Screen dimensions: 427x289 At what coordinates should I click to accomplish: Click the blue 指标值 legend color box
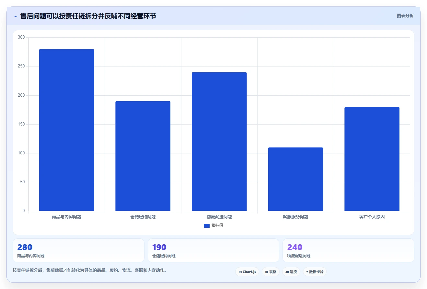(206, 226)
